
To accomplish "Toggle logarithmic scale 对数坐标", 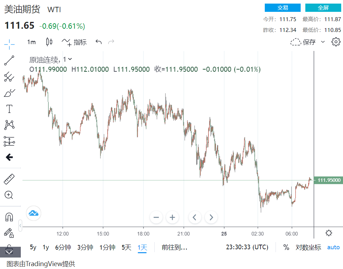I will coord(308,247).
